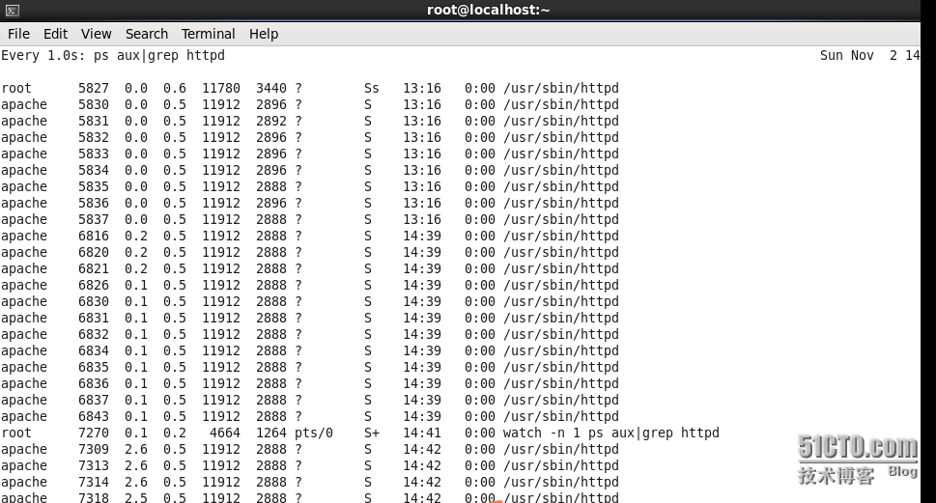Select PID 6836 in the process list
The height and width of the screenshot is (503, 936).
(94, 383)
